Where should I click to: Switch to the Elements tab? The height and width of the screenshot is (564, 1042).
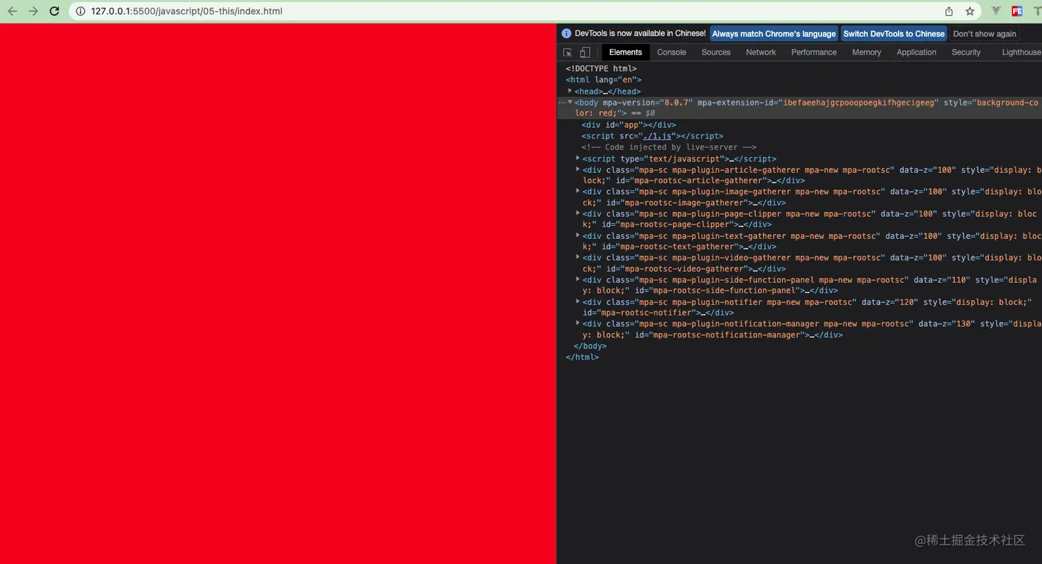[625, 52]
